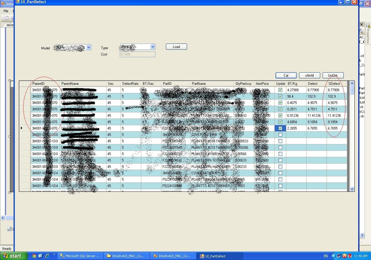Click the Defect cell showing 4.7511
This screenshot has width=371, height=260.
[x=317, y=109]
